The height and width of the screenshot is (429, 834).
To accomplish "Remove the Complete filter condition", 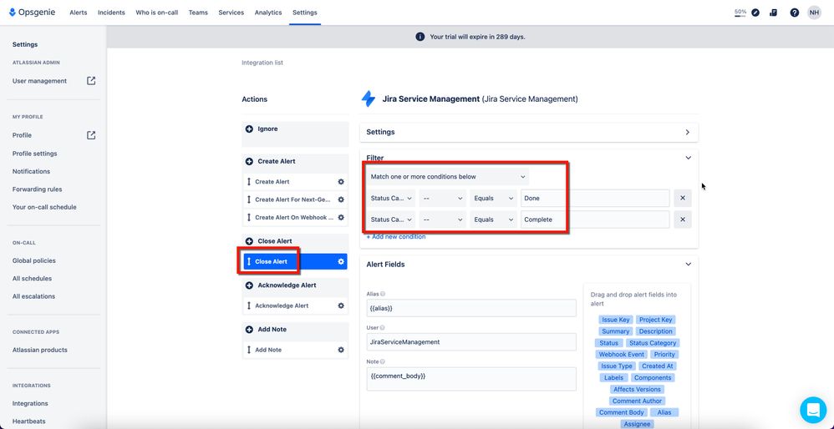I will pyautogui.click(x=683, y=220).
